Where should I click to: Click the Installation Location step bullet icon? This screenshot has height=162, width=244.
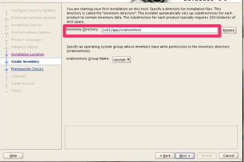7,55
